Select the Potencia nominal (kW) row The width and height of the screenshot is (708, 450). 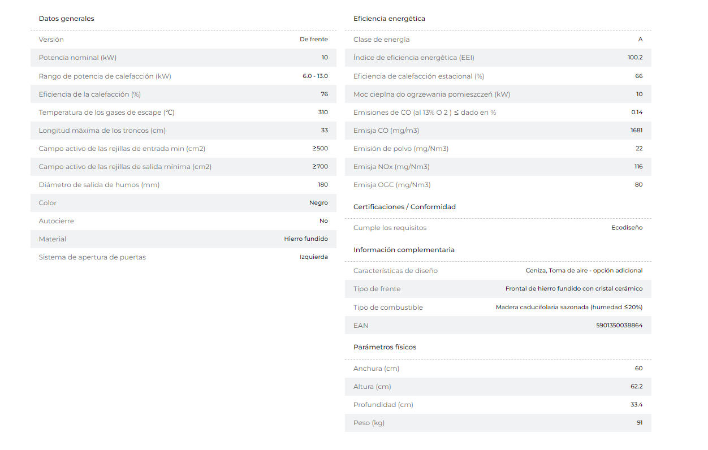coord(183,58)
